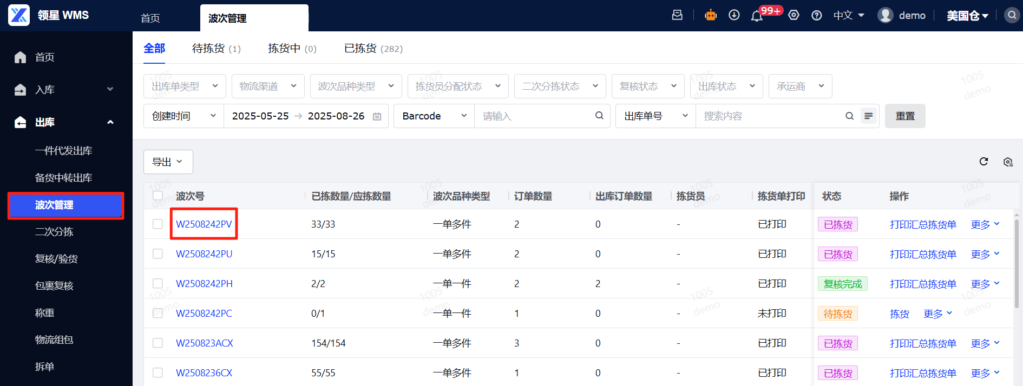Click the 重置 reset button
Screen dimensions: 1023x386
[x=904, y=116]
